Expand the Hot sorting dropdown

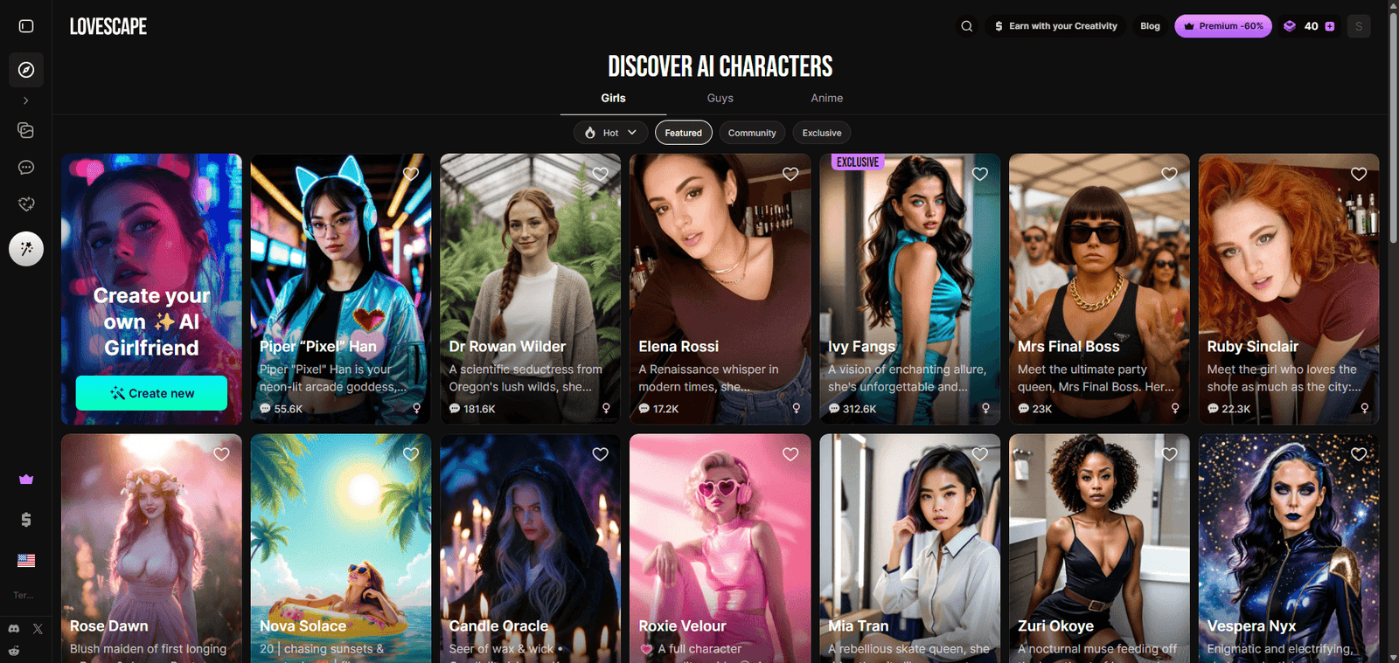point(611,133)
